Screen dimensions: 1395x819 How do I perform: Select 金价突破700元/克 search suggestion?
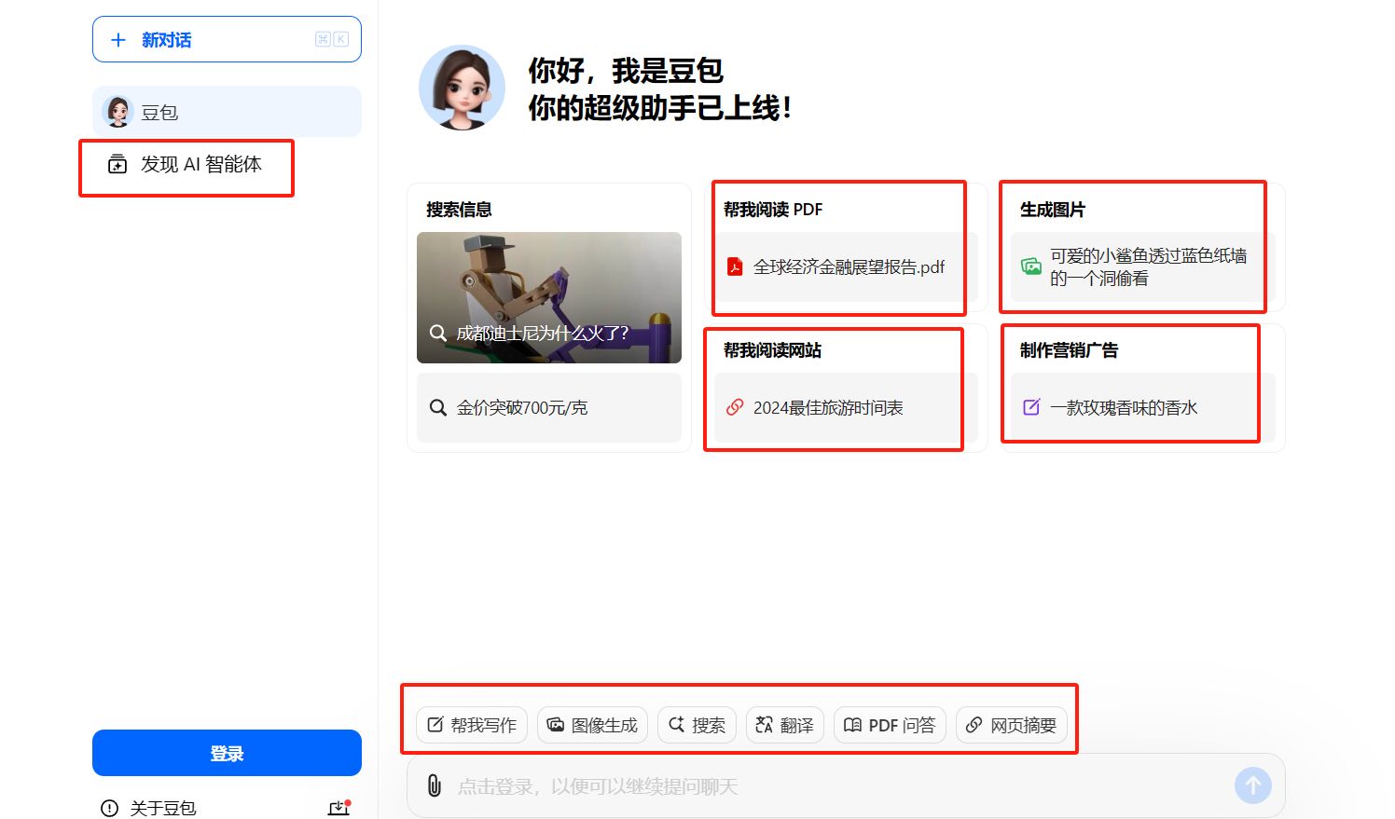coord(549,407)
